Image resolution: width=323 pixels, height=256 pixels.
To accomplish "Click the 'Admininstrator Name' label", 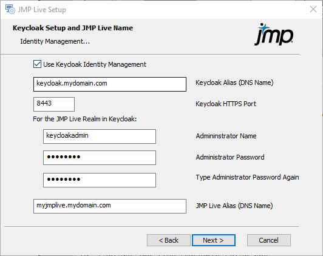I will (x=226, y=136).
